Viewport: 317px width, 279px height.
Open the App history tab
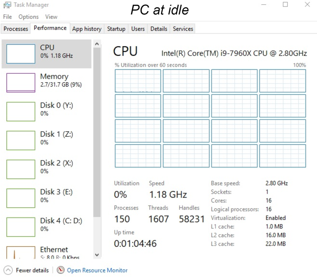pyautogui.click(x=87, y=29)
